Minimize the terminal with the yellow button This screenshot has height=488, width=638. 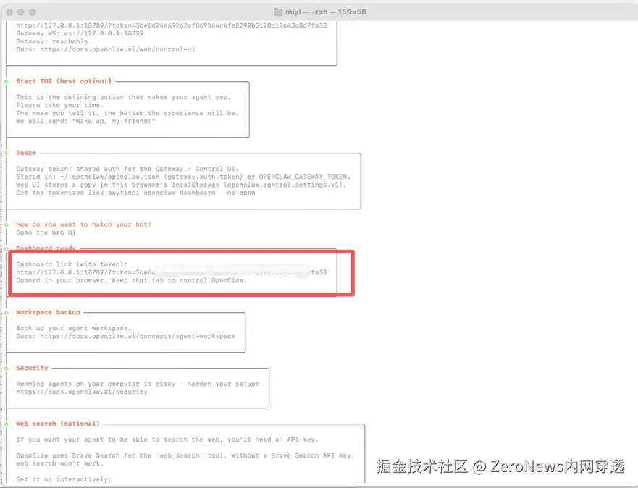click(x=21, y=12)
